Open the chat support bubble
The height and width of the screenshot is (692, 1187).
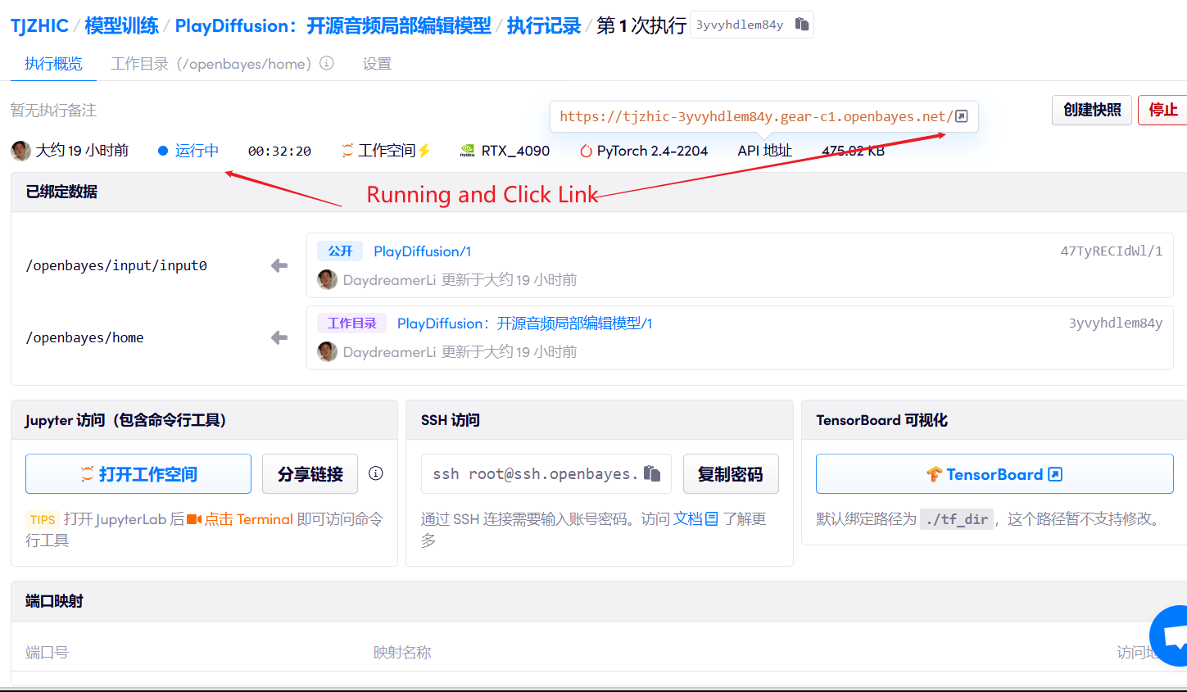pyautogui.click(x=1172, y=635)
